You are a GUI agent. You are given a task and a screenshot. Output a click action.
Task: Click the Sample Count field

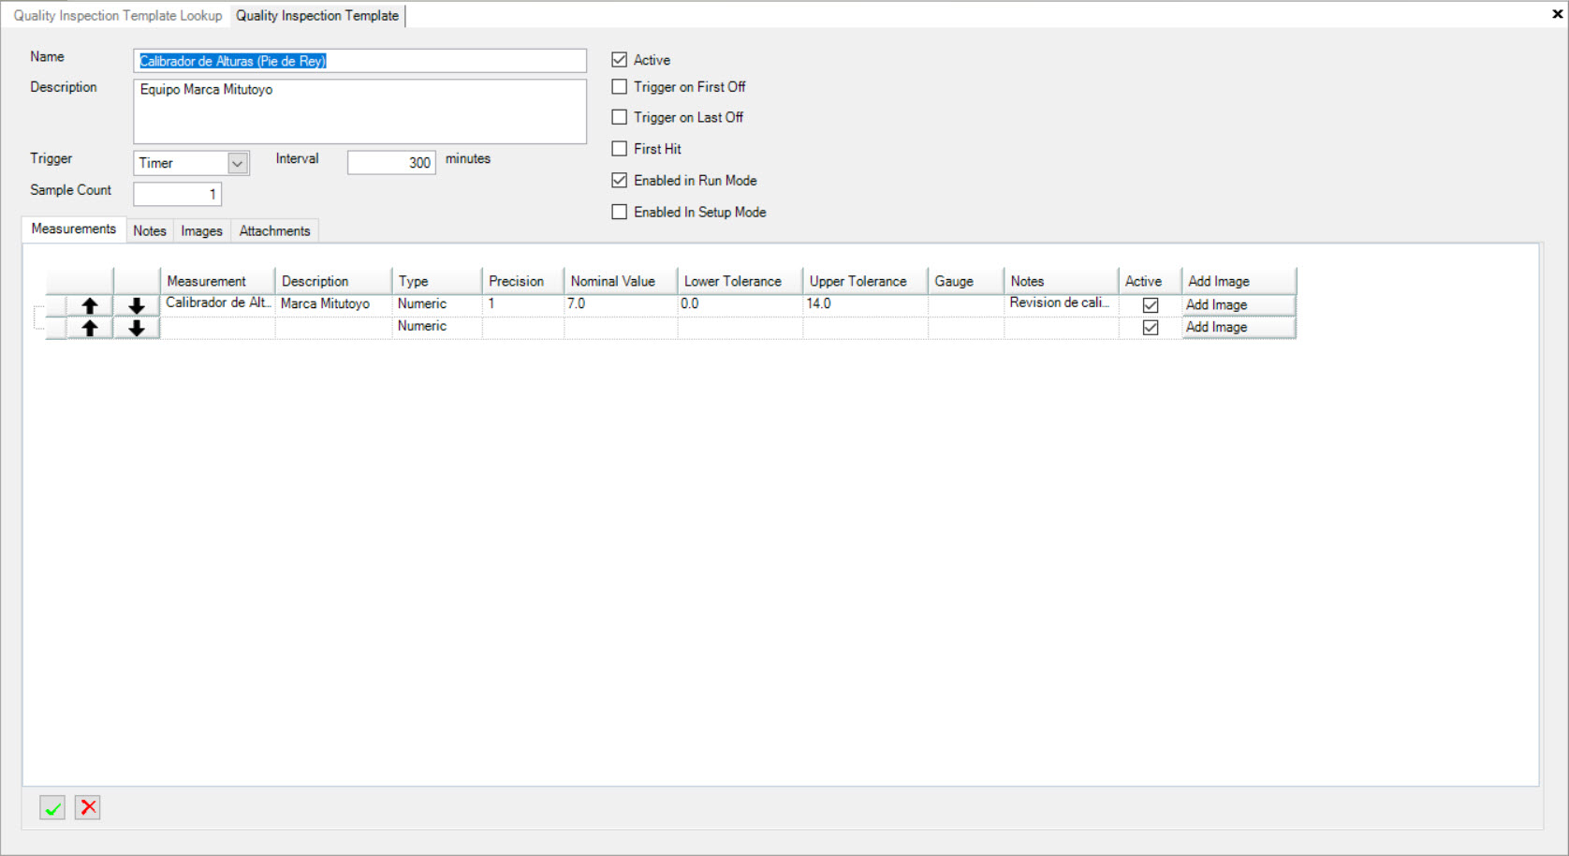(178, 194)
